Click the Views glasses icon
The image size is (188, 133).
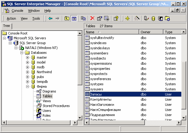(x=39, y=101)
